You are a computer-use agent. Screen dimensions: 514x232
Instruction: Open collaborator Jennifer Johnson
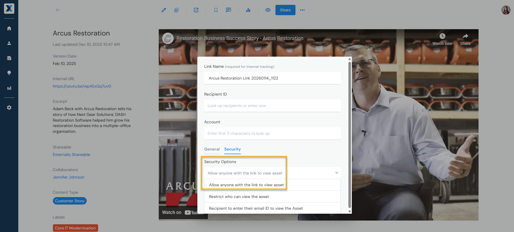pos(69,177)
